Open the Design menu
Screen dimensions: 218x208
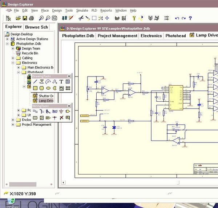tap(57, 11)
